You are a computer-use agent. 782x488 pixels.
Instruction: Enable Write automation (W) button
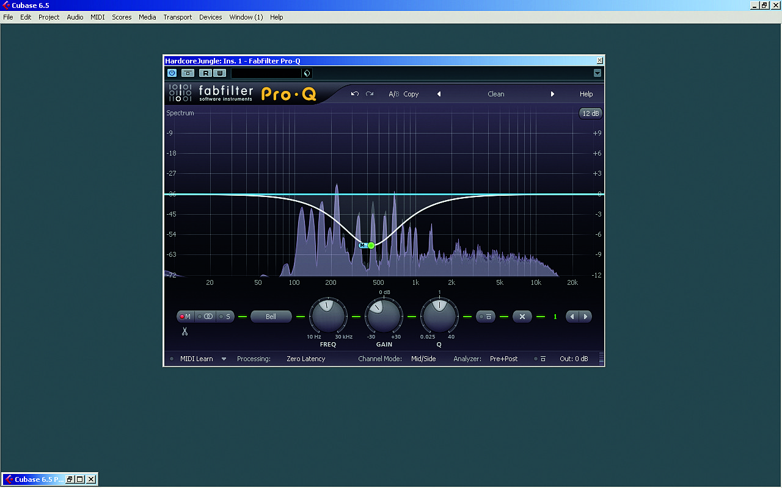click(x=219, y=73)
